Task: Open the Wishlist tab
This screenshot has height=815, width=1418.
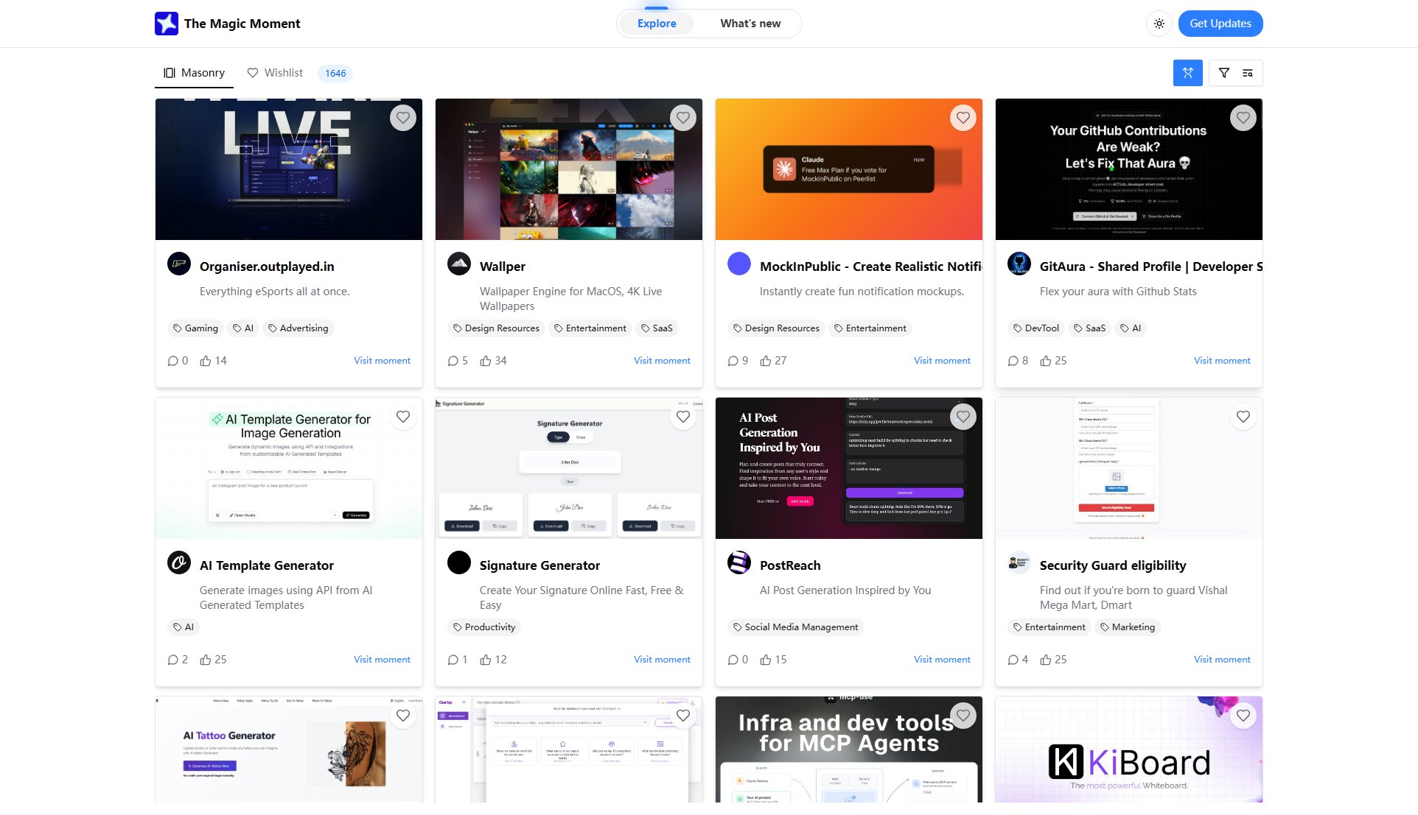Action: tap(275, 73)
